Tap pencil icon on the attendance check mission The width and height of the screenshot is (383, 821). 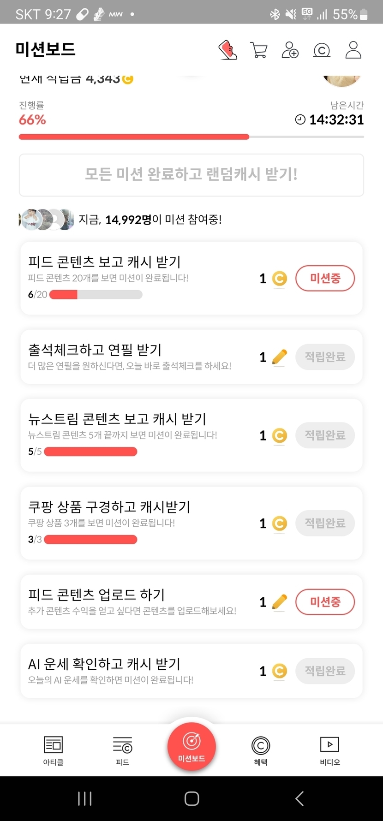pyautogui.click(x=279, y=357)
